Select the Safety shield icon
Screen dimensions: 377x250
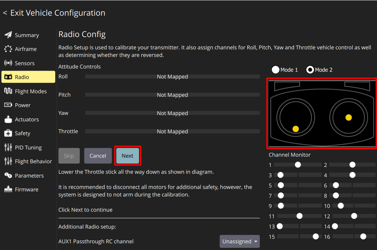(7, 133)
